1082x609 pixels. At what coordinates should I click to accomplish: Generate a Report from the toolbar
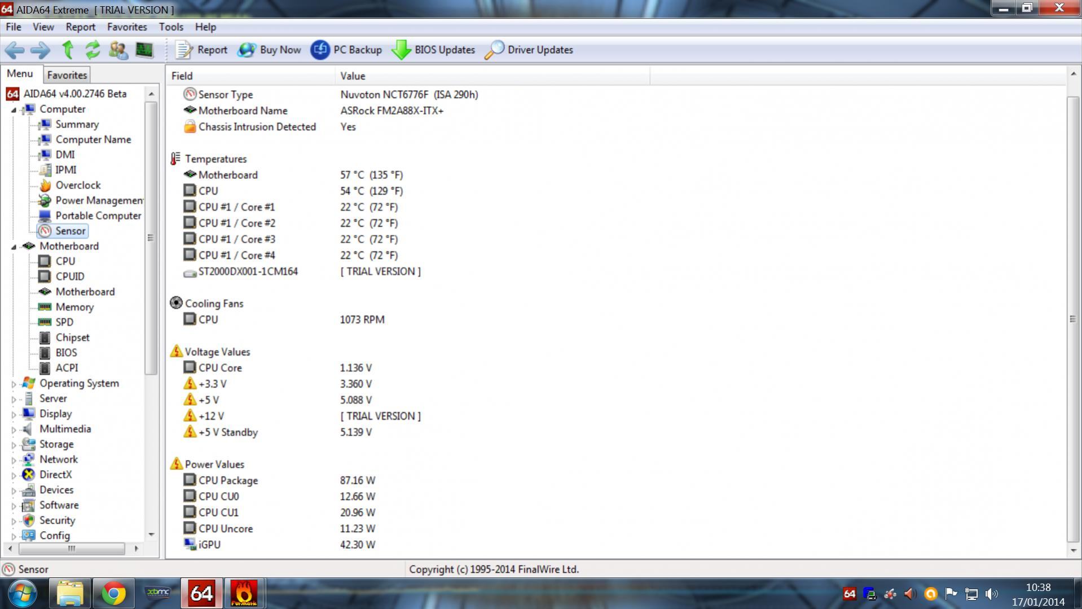[x=201, y=50]
